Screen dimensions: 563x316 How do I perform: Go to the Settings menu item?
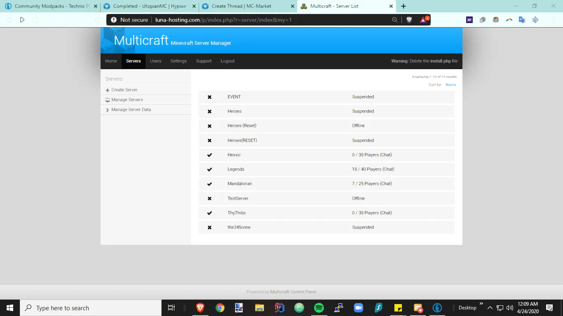[178, 61]
